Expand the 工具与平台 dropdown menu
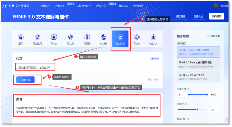Image resolution: width=232 pixels, height=127 pixels. (x=84, y=6)
